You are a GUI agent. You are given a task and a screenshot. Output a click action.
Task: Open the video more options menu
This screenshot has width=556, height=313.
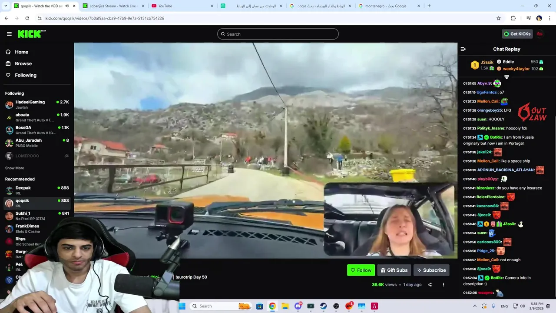[x=443, y=285]
